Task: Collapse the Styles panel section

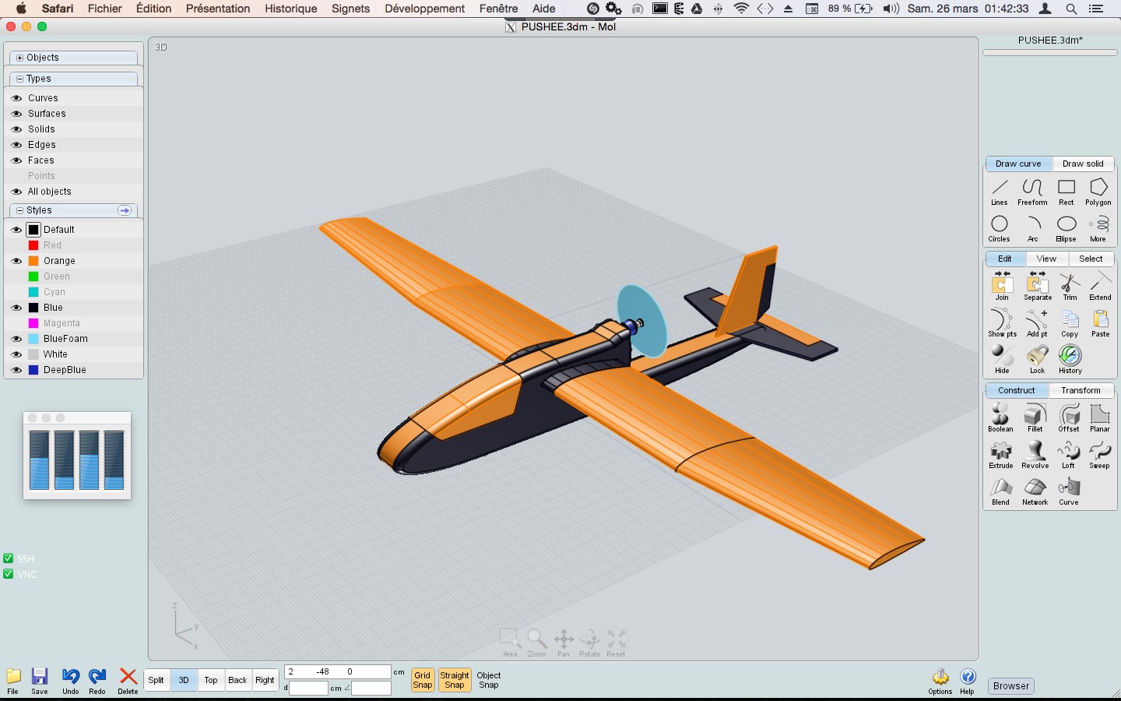Action: 20,210
